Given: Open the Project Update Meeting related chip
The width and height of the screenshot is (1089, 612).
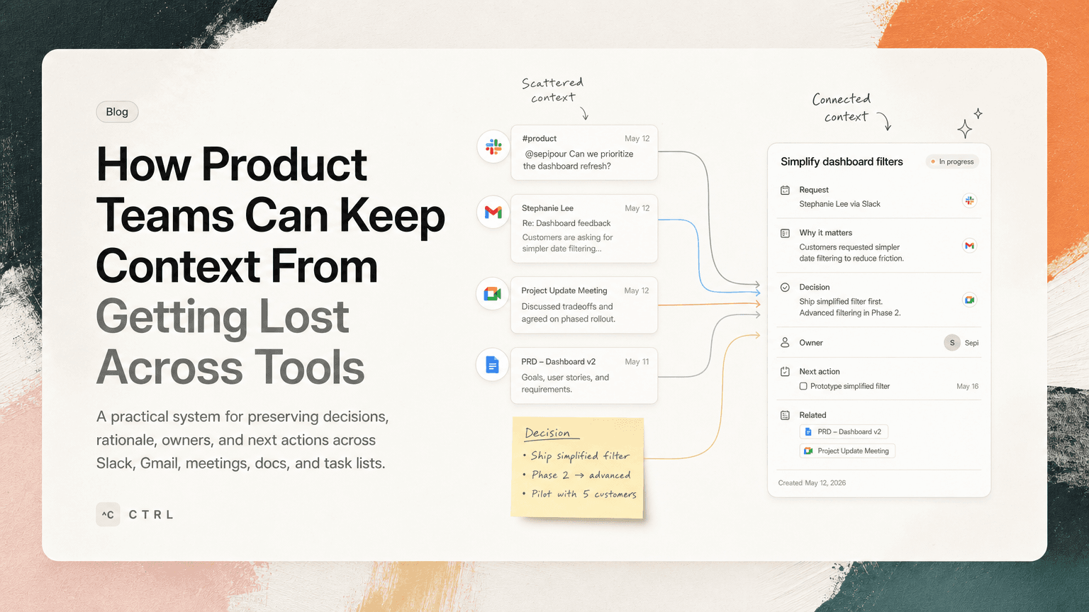Looking at the screenshot, I should [x=847, y=450].
